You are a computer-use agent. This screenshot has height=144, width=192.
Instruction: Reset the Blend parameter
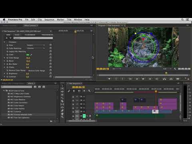(50, 61)
